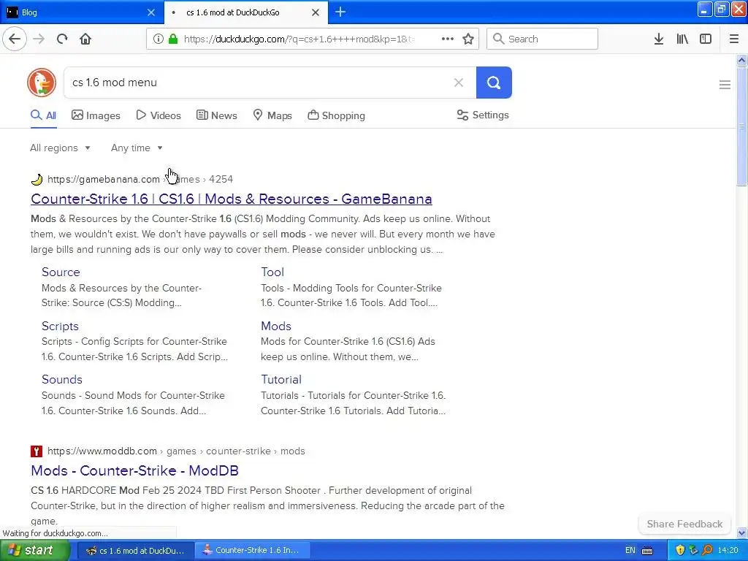
Task: Click the browser Forward arrow button
Action: 39,39
